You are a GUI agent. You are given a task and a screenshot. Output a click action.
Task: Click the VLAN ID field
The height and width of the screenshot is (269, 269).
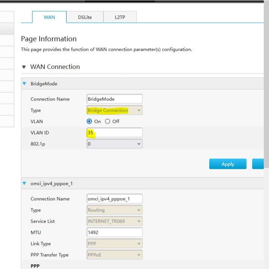pyautogui.click(x=114, y=133)
